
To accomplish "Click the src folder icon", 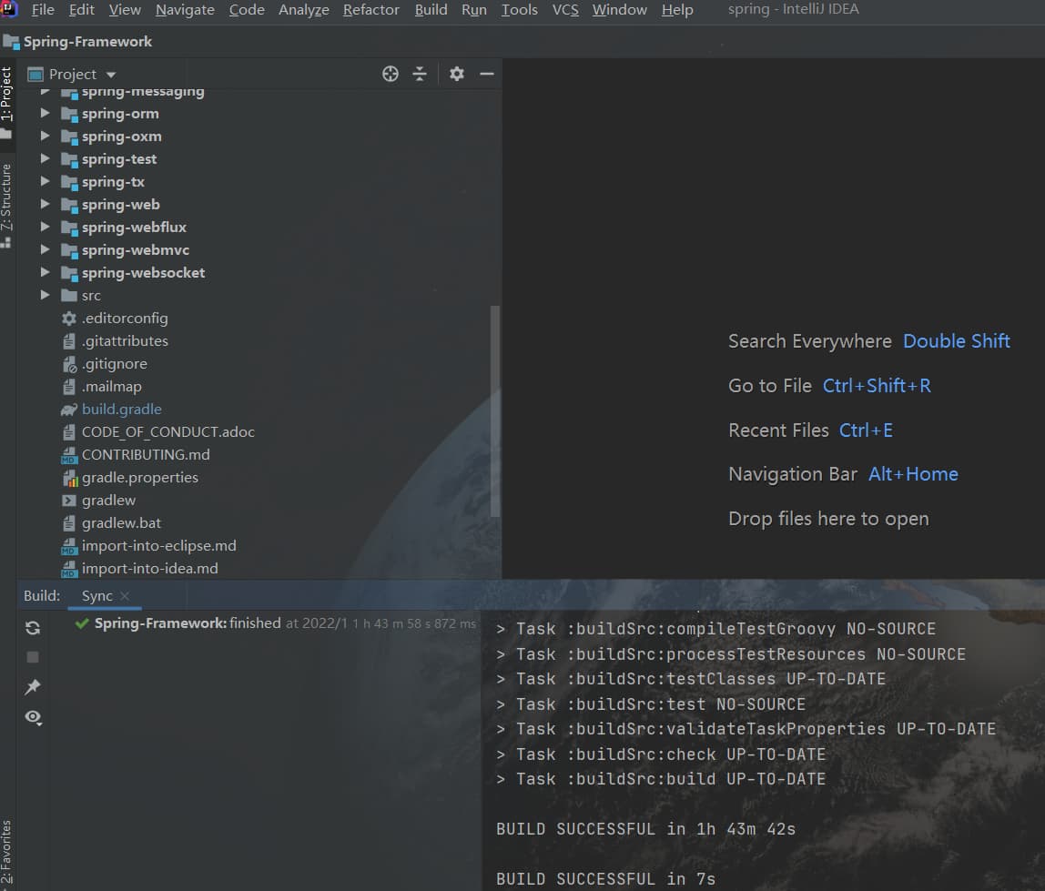I will [x=68, y=295].
